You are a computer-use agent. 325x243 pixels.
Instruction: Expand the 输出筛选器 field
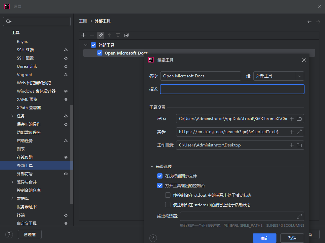(x=299, y=216)
